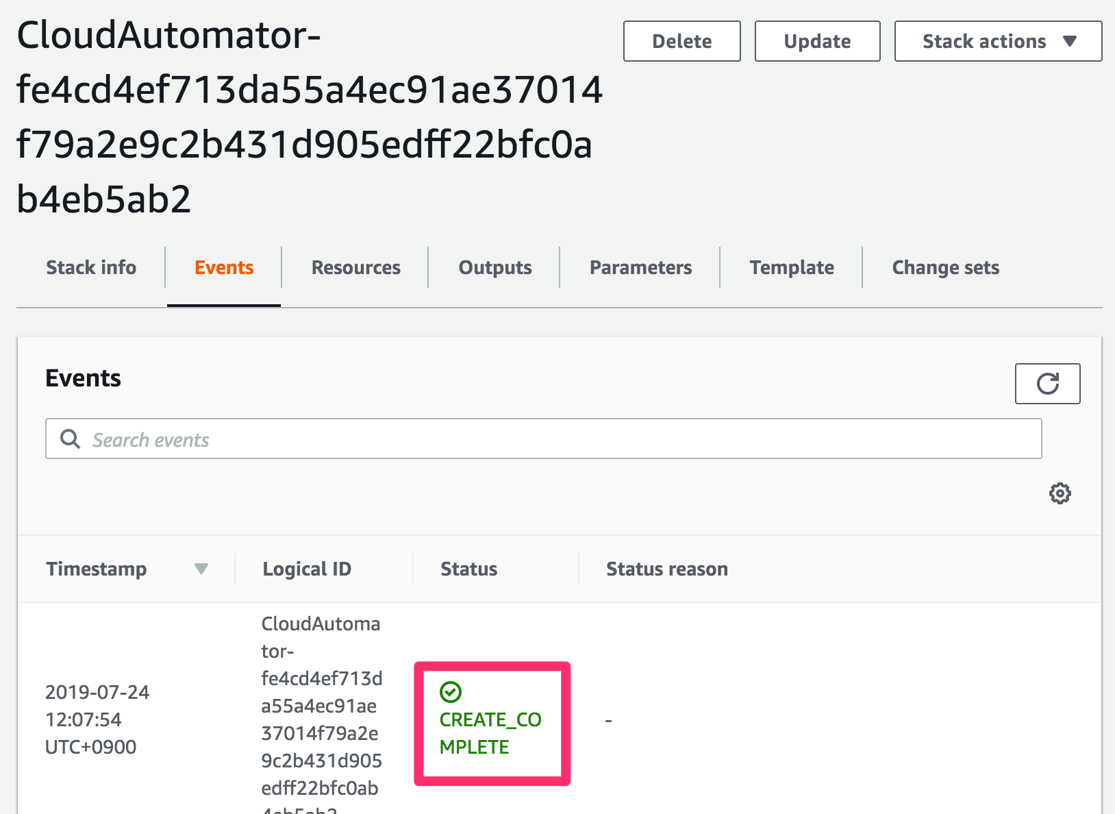Select the Events tab

(x=224, y=267)
